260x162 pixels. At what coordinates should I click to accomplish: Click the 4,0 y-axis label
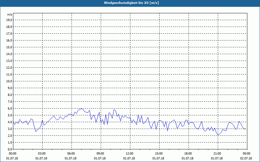[x=10, y=122]
